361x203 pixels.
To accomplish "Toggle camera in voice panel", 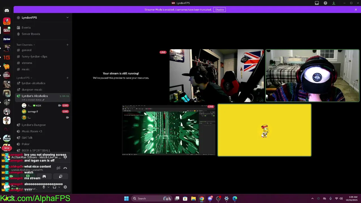I will point(11,176).
